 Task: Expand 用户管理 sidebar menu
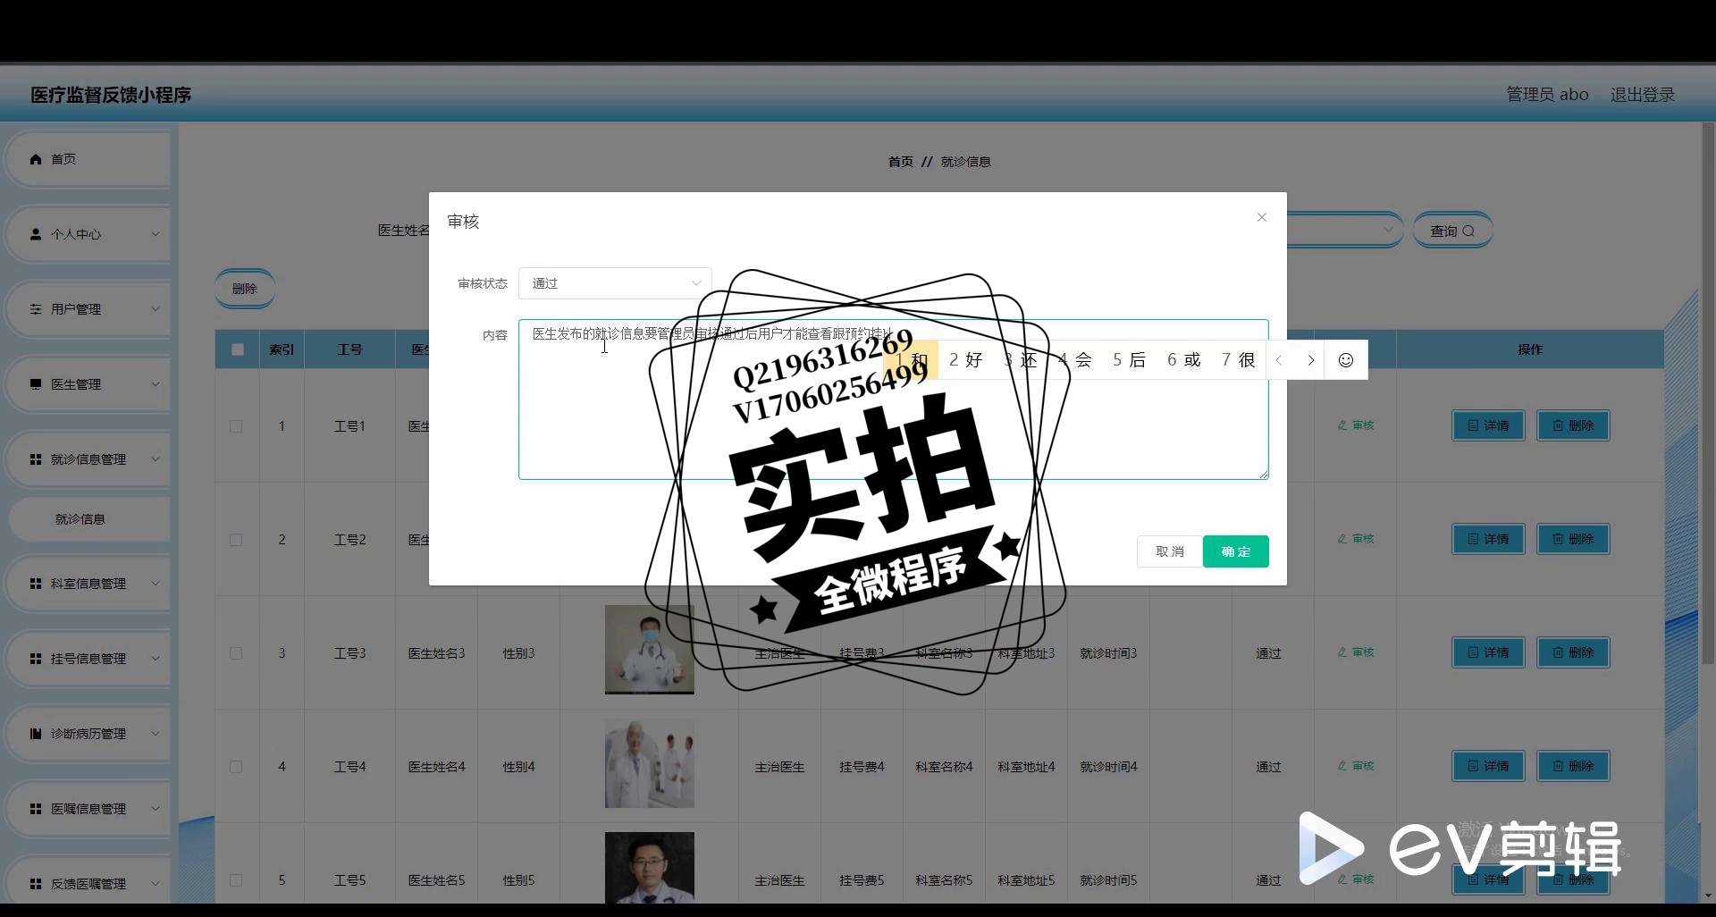87,309
